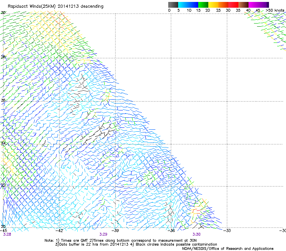Select the brown 35-40 knots swatch

point(243,5)
